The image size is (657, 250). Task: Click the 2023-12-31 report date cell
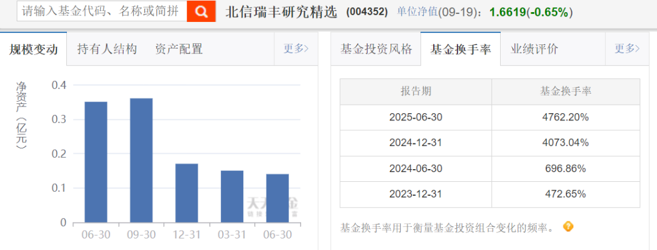[415, 194]
